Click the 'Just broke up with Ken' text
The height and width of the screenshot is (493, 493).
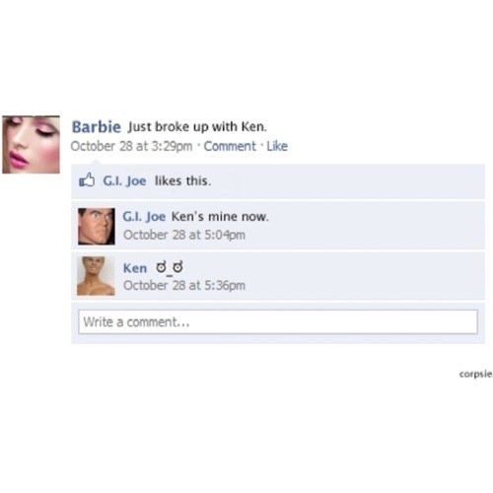tap(197, 127)
